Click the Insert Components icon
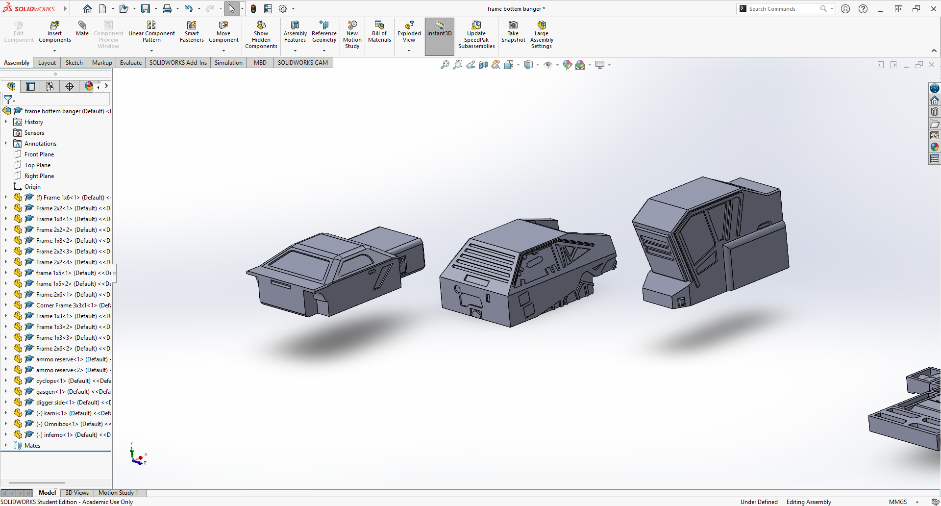The width and height of the screenshot is (941, 506). (54, 25)
